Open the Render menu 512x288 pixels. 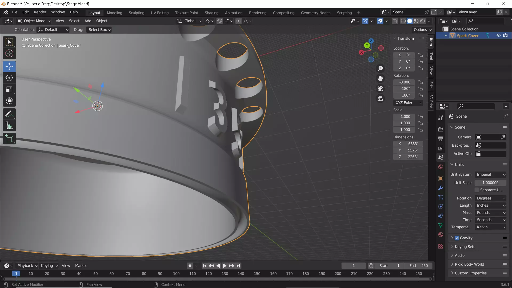coord(40,12)
